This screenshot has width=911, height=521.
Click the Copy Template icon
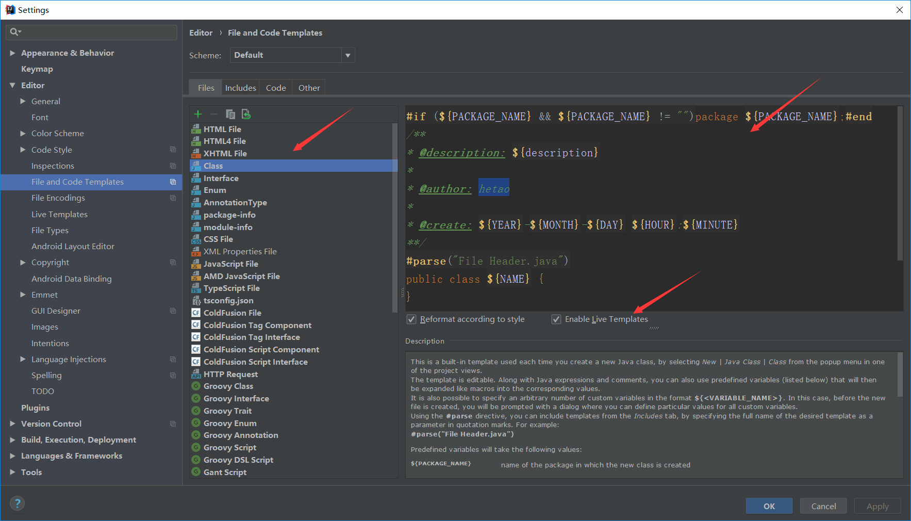pyautogui.click(x=230, y=114)
